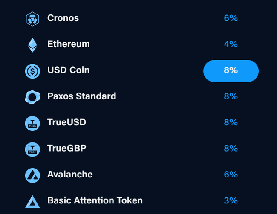The height and width of the screenshot is (214, 277).
Task: Select the Avalanche 6% rate
Action: pos(231,175)
